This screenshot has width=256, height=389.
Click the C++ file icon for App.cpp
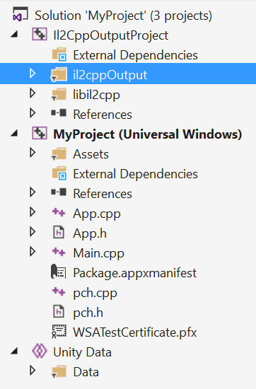59,213
